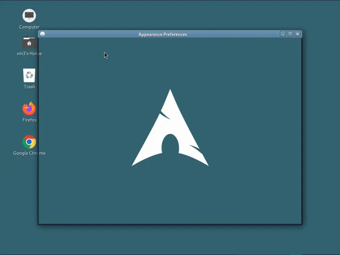
Task: Maximize the Appearance Preferences window
Action: [290, 34]
